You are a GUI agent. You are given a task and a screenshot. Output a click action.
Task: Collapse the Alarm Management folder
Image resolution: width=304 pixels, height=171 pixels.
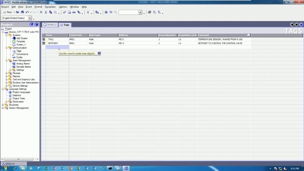[x=6, y=60]
